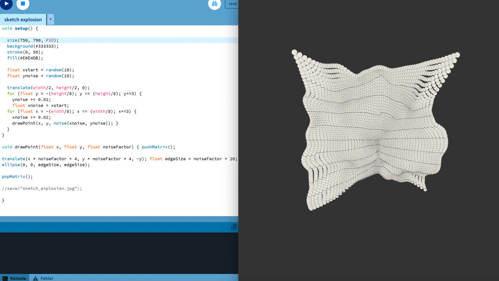Click the void setup() line
Screen dimensions: 499x281
point(20,28)
